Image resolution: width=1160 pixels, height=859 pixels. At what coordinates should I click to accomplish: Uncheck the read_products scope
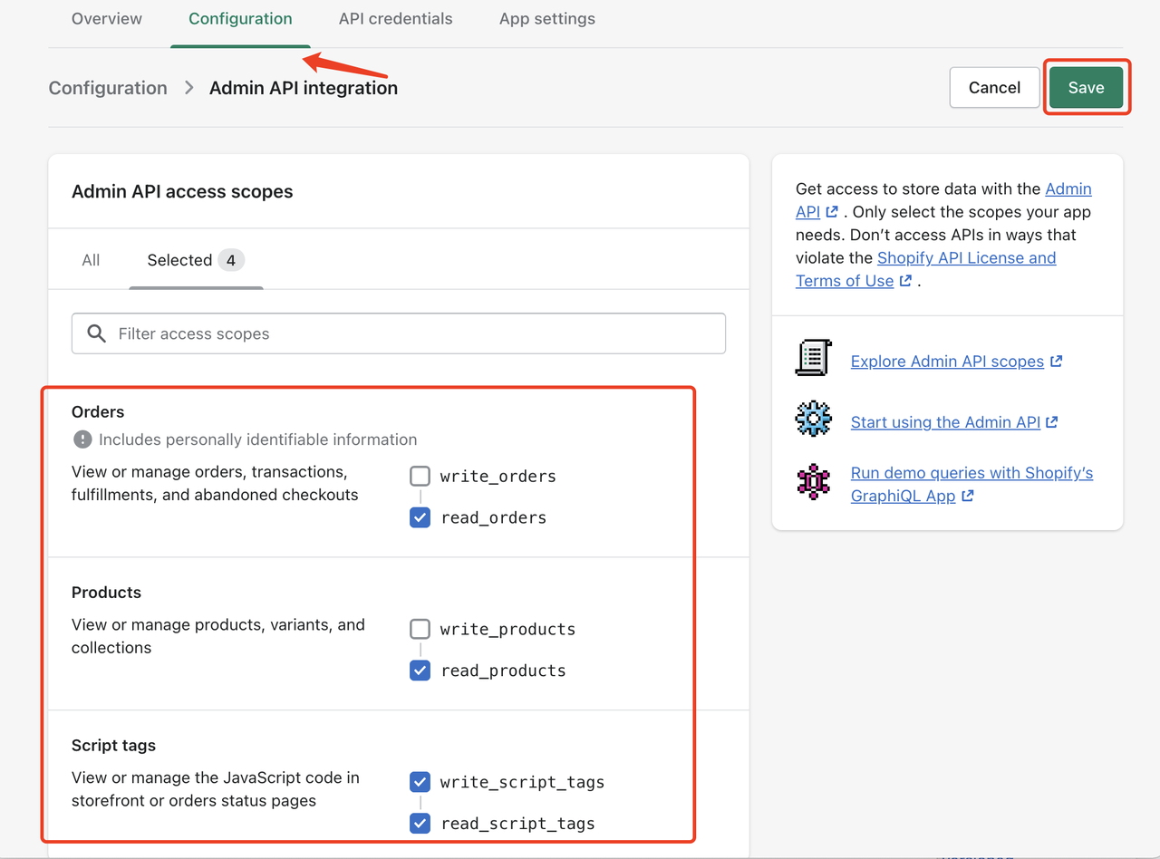420,671
